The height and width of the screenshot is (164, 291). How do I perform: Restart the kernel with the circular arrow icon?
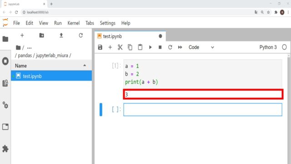[170, 47]
